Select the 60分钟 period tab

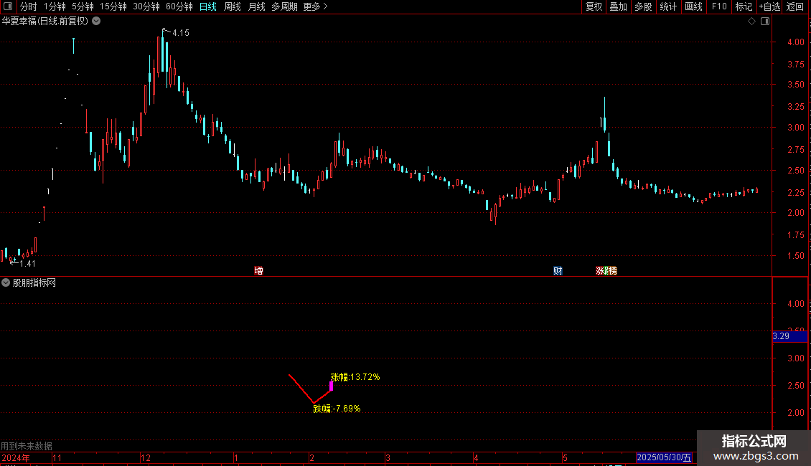point(179,6)
